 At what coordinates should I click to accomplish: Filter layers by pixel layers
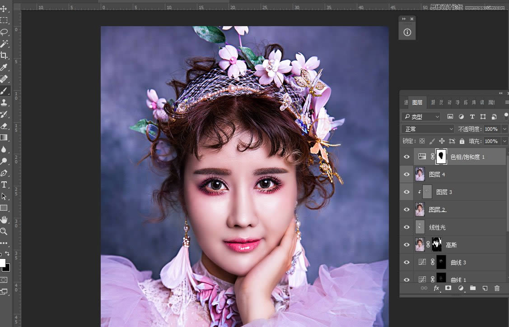[450, 117]
